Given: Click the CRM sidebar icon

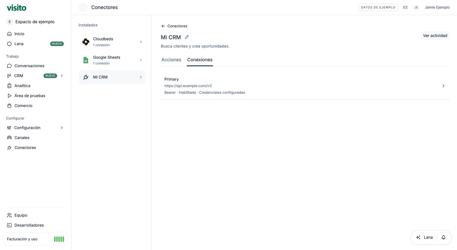Looking at the screenshot, I should tap(9, 76).
